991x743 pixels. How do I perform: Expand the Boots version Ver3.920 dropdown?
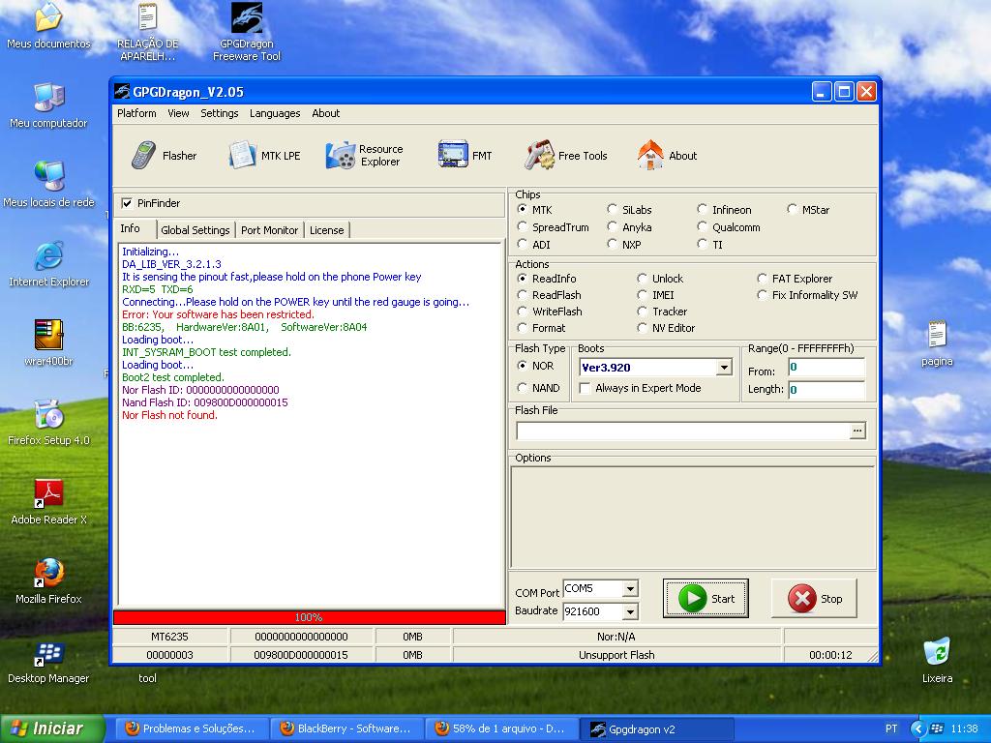coord(724,367)
